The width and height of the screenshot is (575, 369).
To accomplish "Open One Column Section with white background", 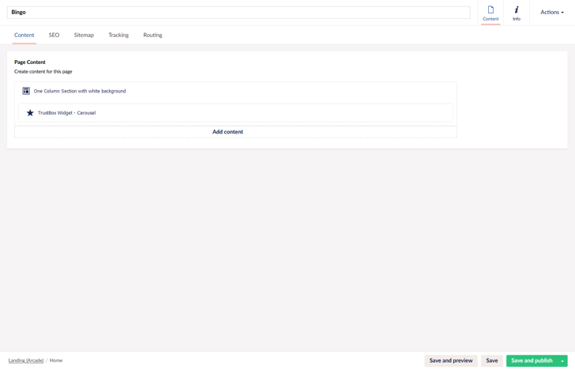I will point(235,91).
